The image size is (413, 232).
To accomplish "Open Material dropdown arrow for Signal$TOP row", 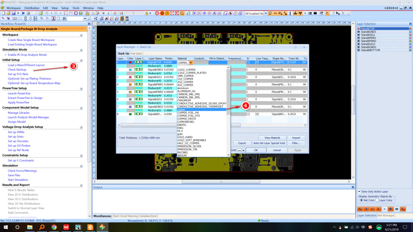I will tap(191, 63).
